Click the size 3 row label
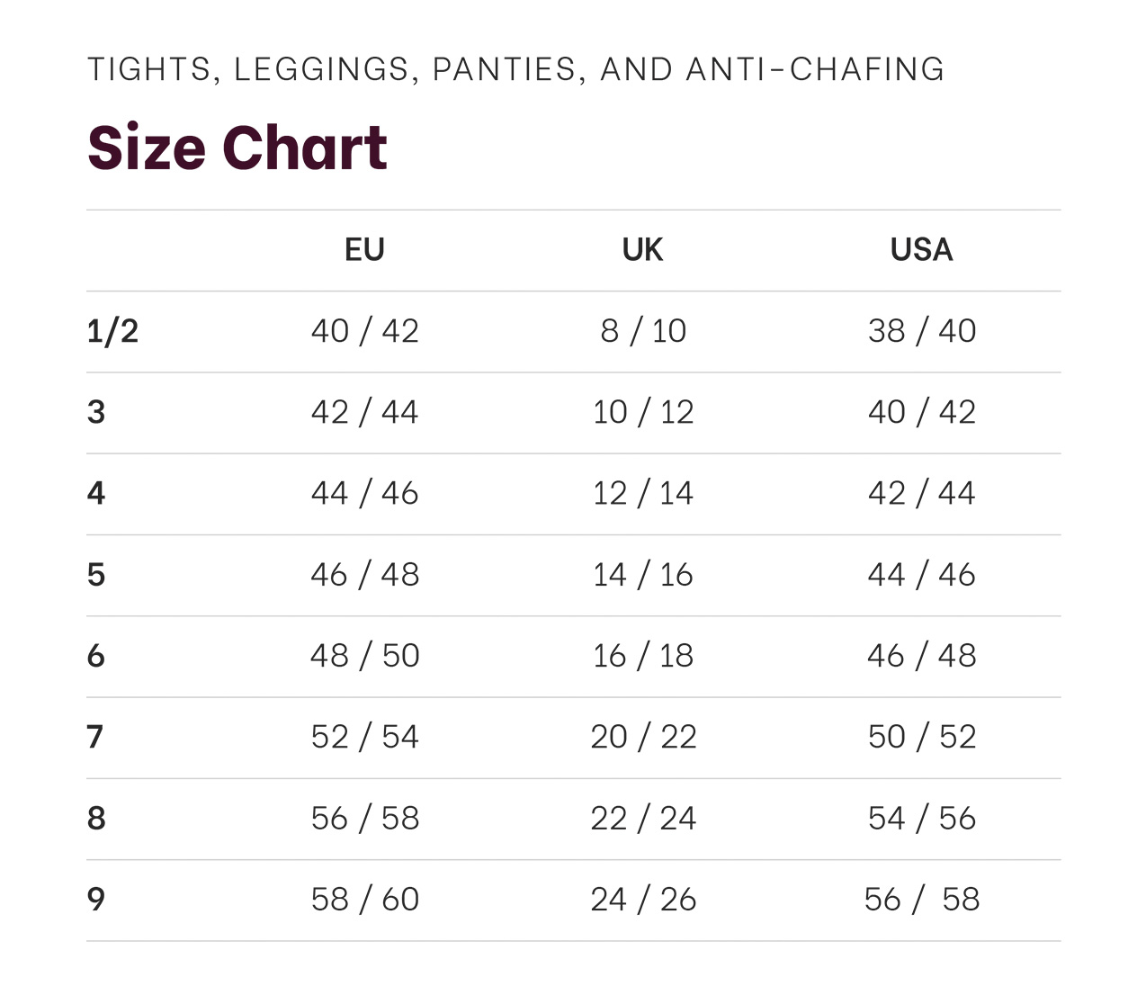This screenshot has height=986, width=1137. tap(96, 412)
